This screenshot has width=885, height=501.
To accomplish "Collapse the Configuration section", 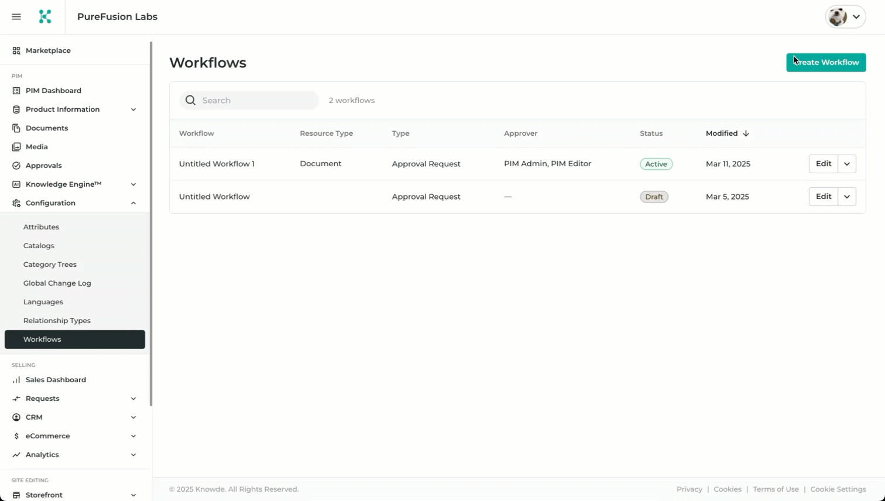I will (x=133, y=203).
